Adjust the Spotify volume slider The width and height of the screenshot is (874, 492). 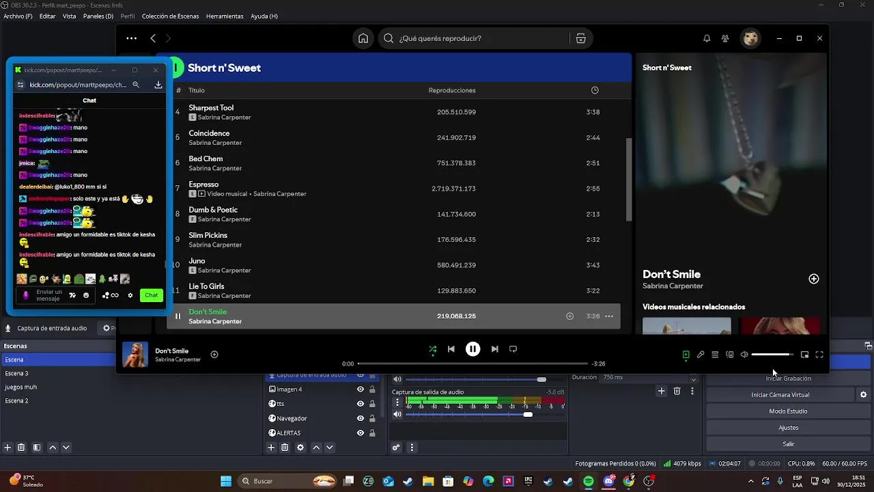(772, 355)
